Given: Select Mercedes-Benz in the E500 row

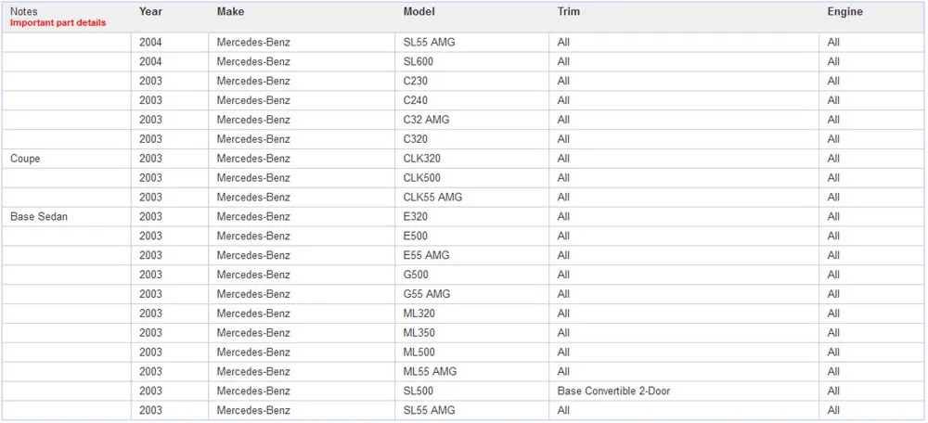Looking at the screenshot, I should [x=253, y=236].
